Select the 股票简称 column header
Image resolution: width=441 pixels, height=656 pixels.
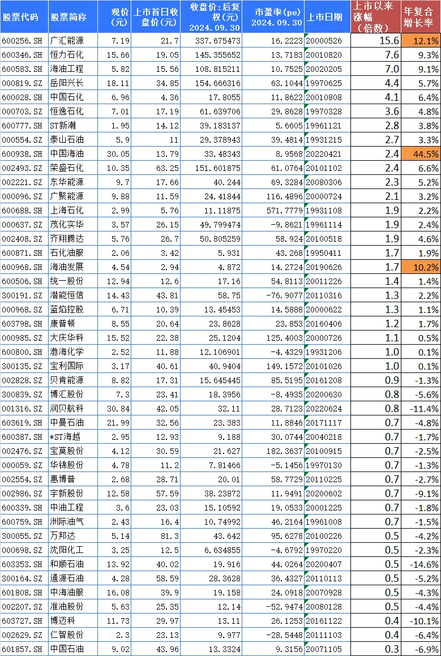pos(73,17)
